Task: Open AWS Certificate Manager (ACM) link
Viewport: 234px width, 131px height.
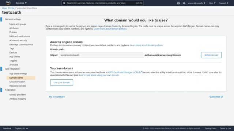Action: (123, 72)
